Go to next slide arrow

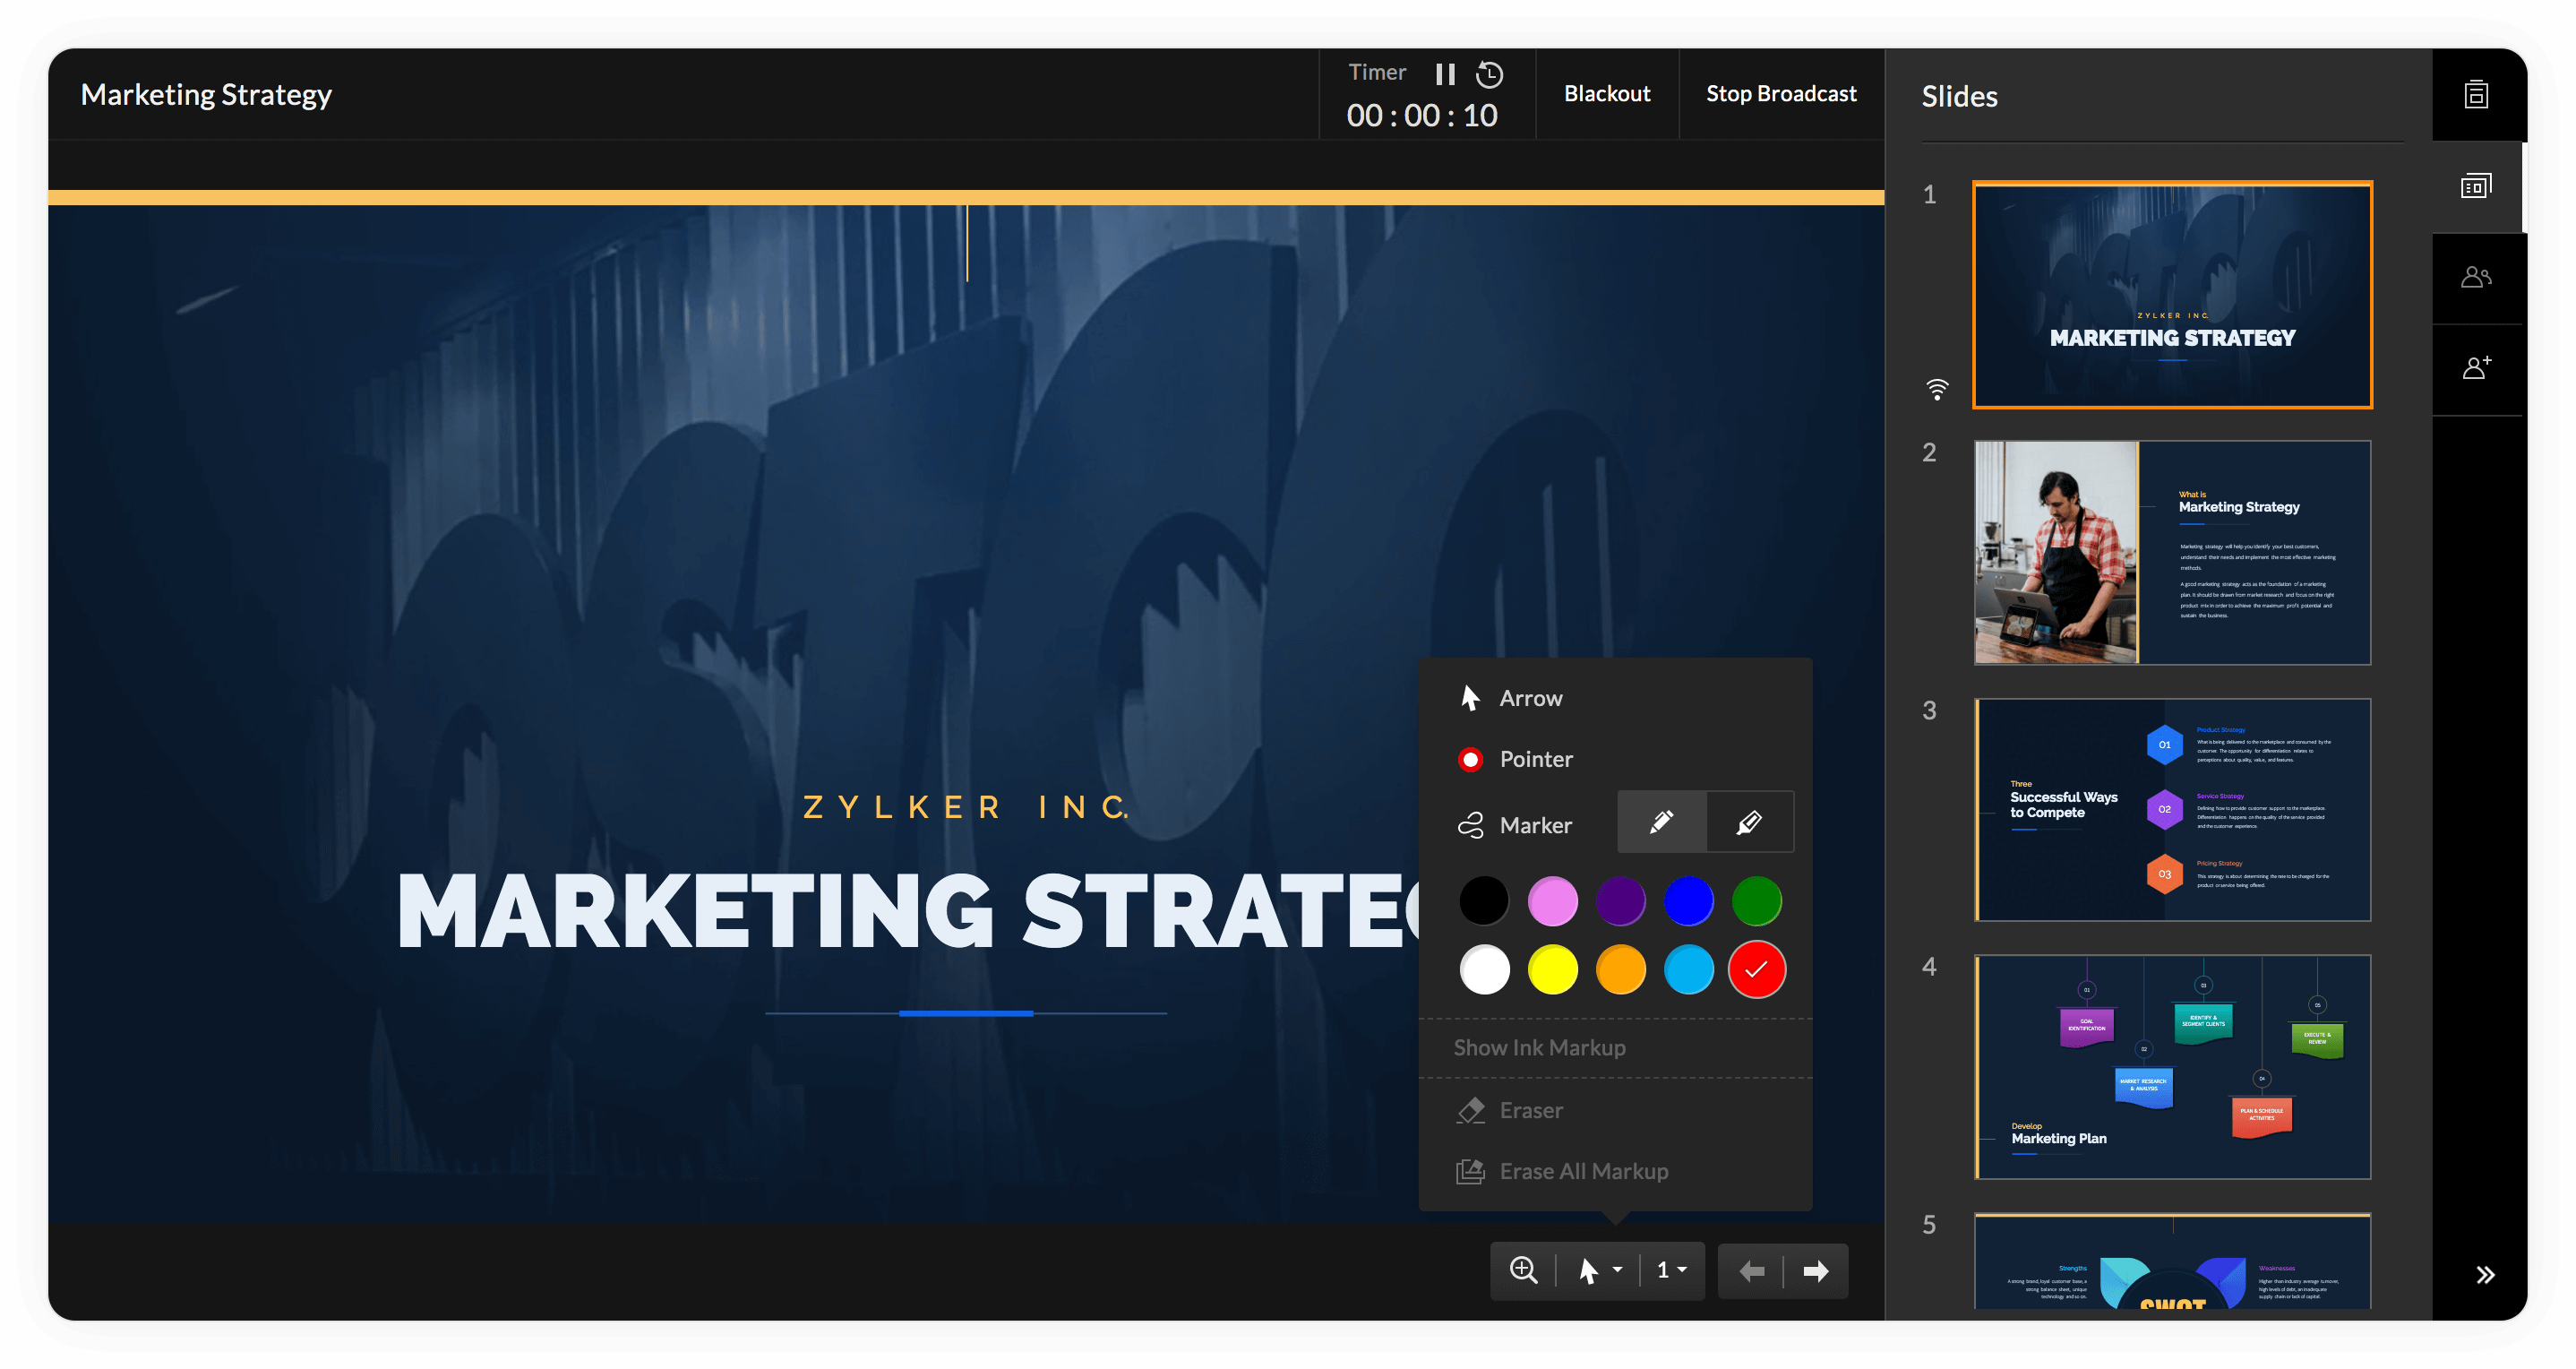pyautogui.click(x=1815, y=1271)
